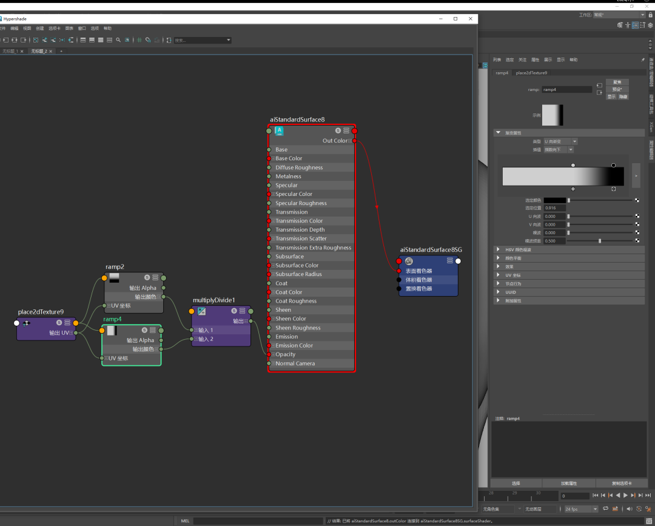Click the 选择 button at Attribute Editor bottom
Viewport: 655px width, 526px height.
(x=516, y=483)
